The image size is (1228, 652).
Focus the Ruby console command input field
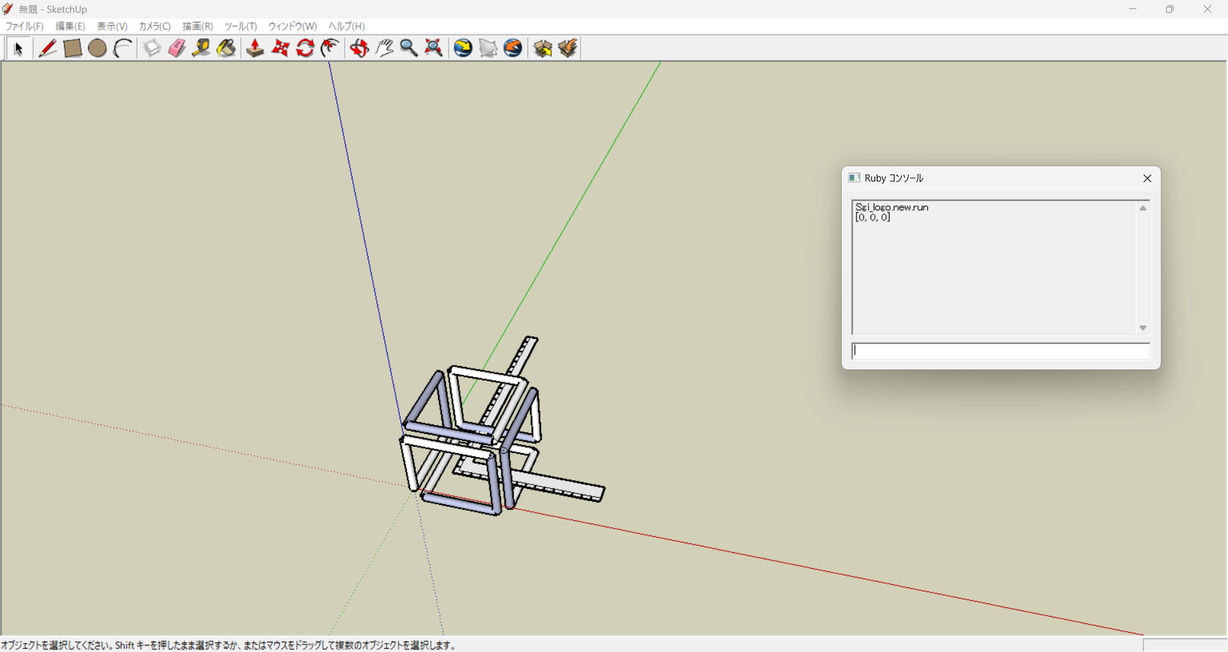(1001, 351)
